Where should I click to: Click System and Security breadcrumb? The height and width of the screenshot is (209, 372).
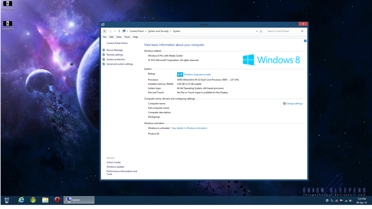click(158, 31)
